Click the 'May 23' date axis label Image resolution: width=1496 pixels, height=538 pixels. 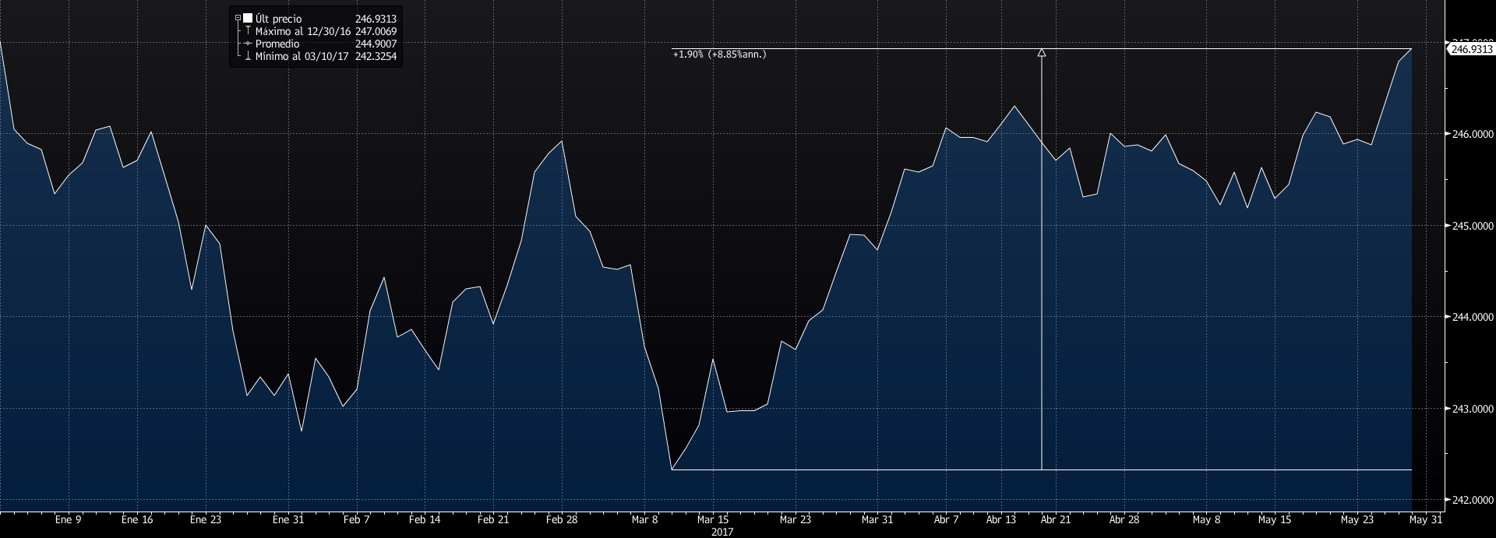coord(1357,520)
